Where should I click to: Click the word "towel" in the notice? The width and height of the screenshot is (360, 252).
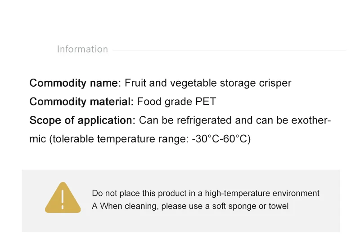click(279, 207)
